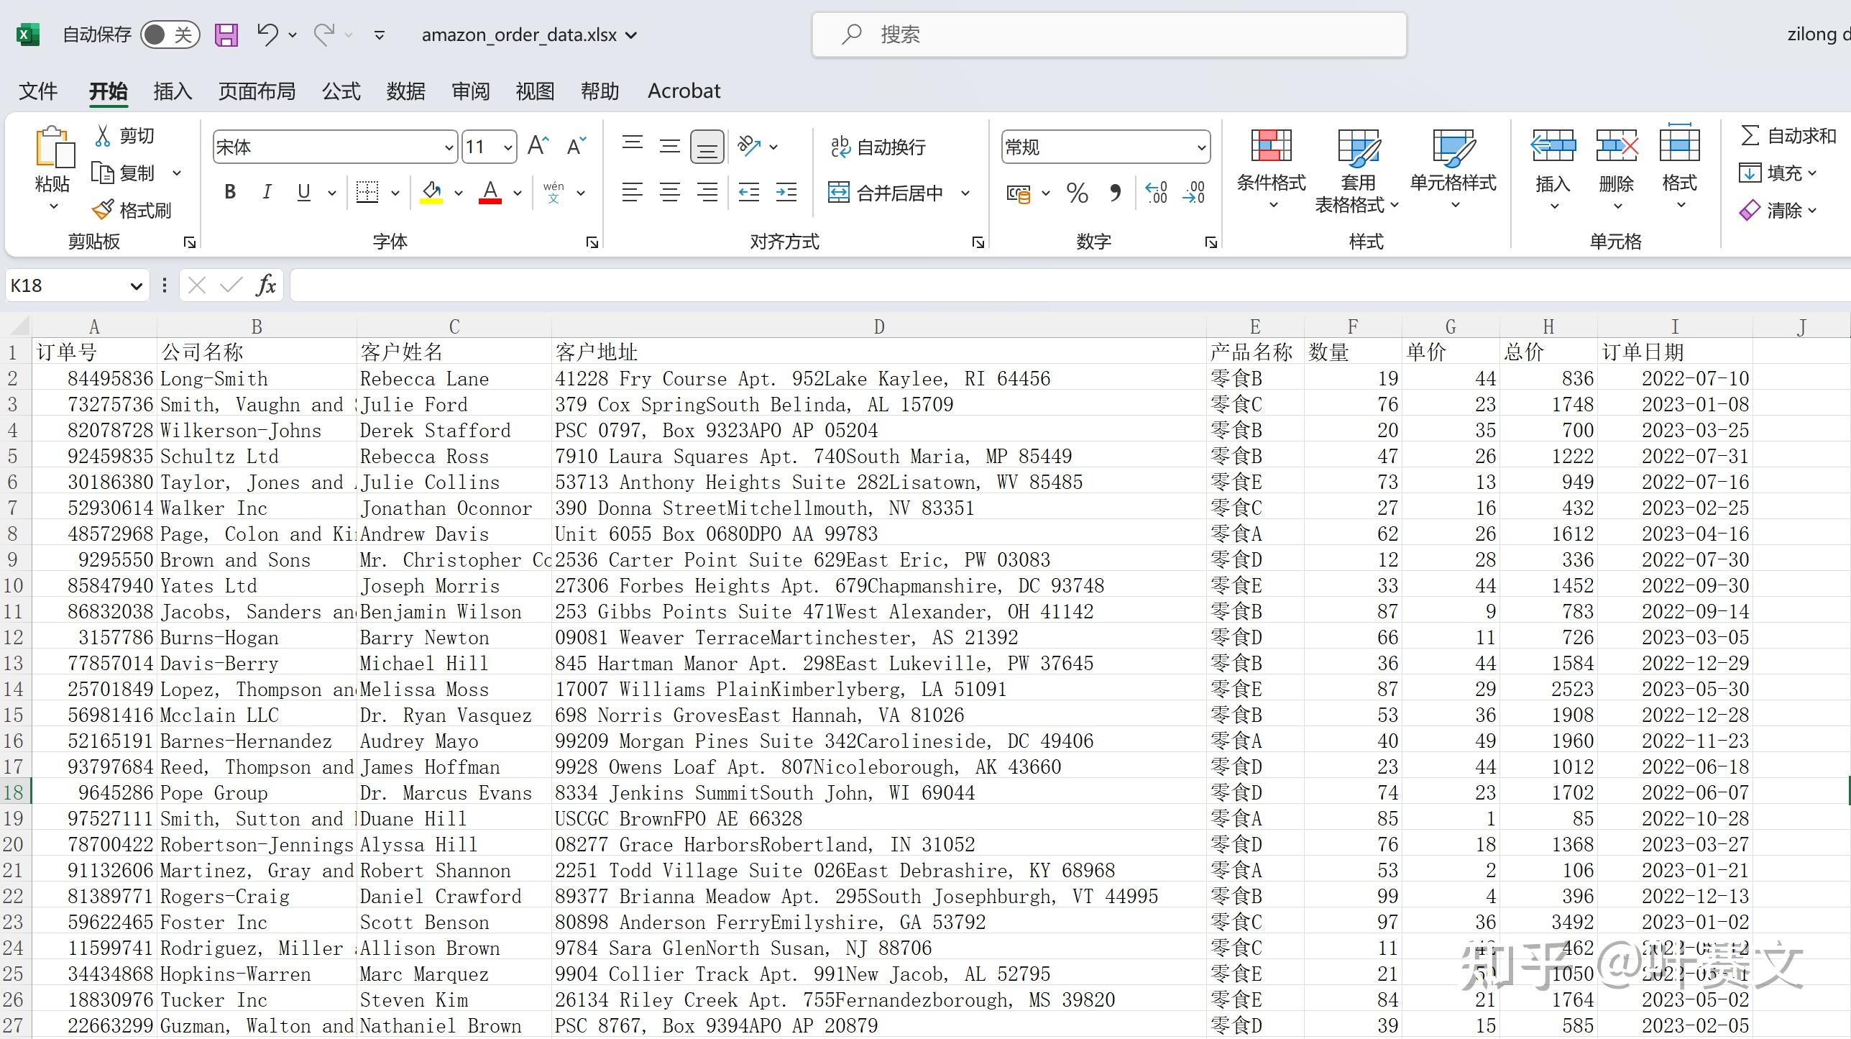Click into the formula bar
The image size is (1851, 1039).
point(1070,285)
